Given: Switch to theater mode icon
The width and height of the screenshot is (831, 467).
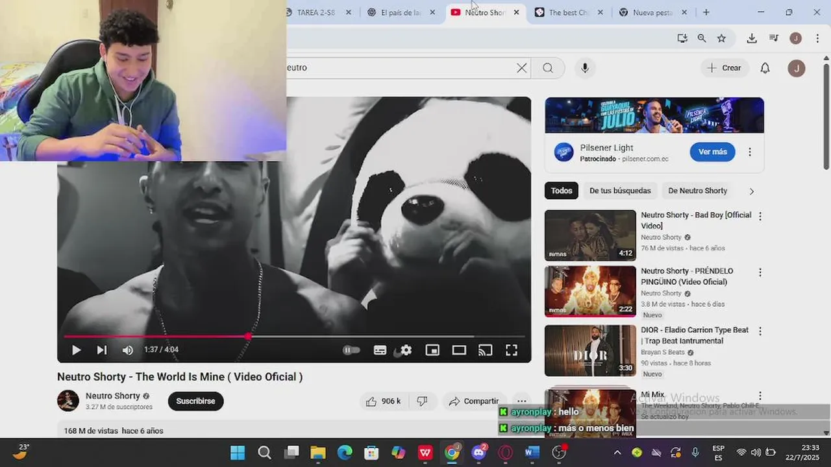Looking at the screenshot, I should click(459, 350).
